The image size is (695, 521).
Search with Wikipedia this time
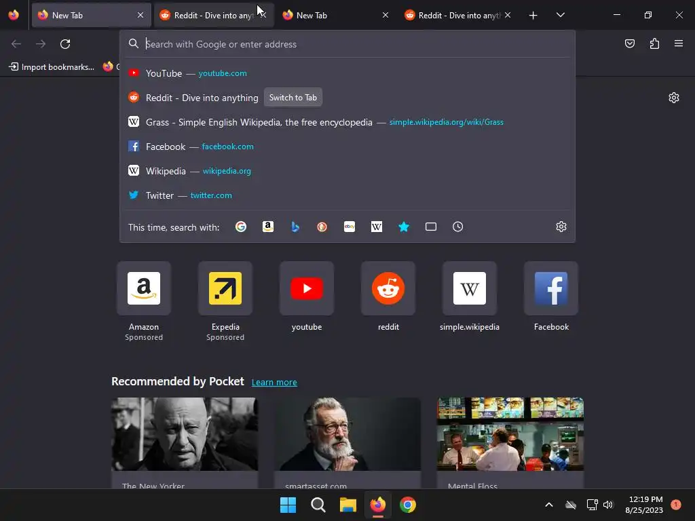tap(376, 227)
